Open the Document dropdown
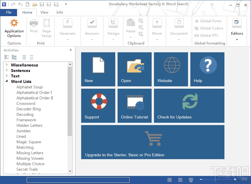Viewport: 251px width, 184px height. tap(179, 40)
